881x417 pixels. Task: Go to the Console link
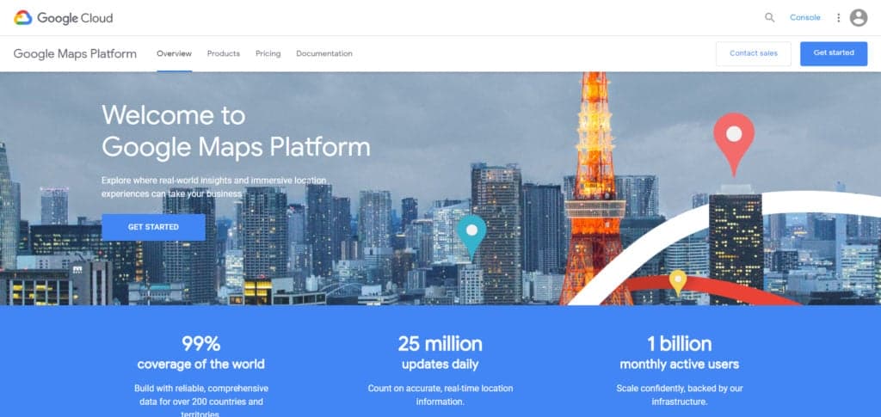click(804, 17)
